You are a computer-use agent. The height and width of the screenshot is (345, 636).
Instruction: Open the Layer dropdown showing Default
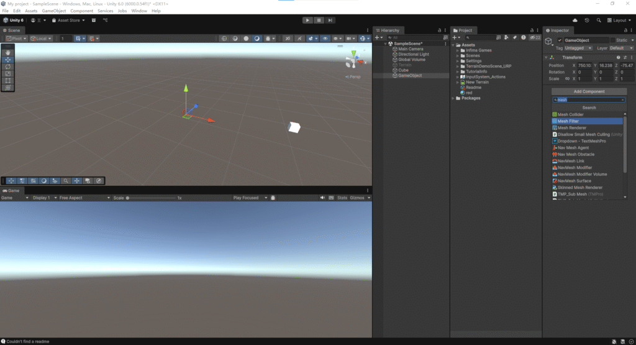[x=621, y=48]
